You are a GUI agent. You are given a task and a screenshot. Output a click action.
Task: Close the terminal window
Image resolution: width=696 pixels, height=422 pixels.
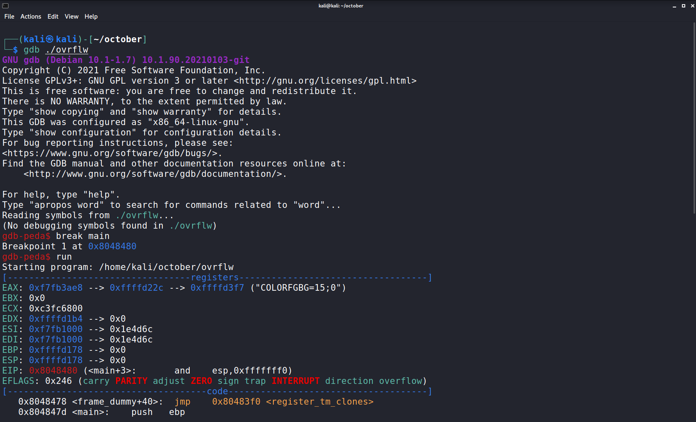click(x=692, y=6)
